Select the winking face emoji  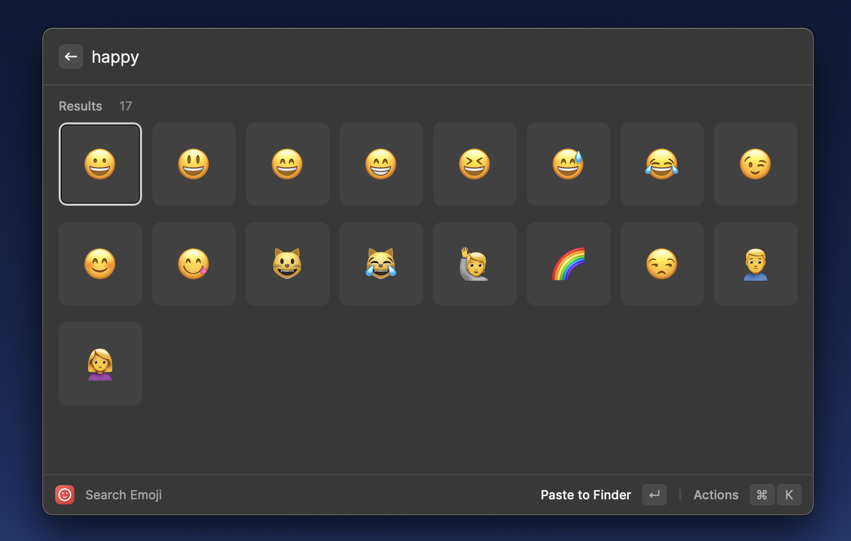click(x=756, y=164)
